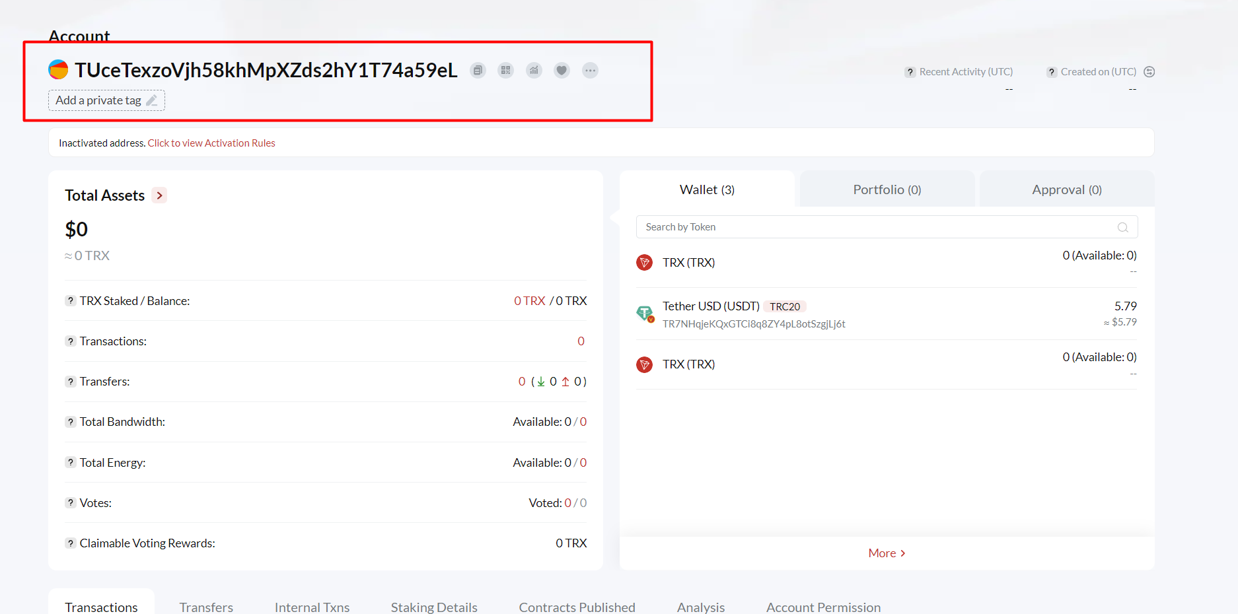1238x614 pixels.
Task: Click the account address text TUceTexzo...
Action: coord(266,70)
